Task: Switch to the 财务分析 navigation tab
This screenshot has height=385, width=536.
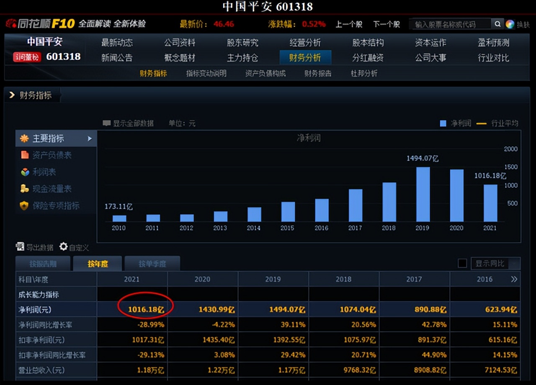Action: (x=306, y=58)
